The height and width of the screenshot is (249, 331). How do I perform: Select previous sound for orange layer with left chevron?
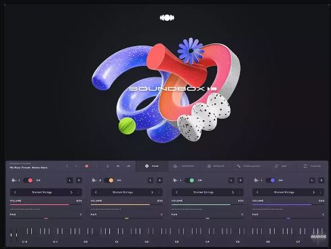point(96,193)
